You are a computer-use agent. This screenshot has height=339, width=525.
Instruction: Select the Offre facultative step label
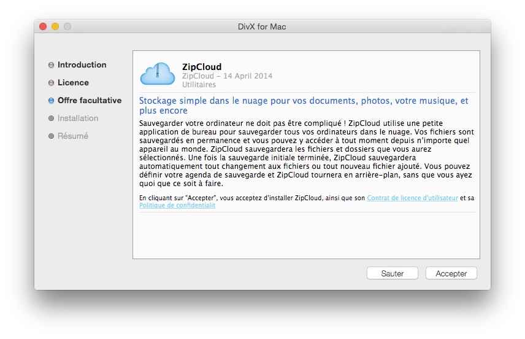[90, 101]
